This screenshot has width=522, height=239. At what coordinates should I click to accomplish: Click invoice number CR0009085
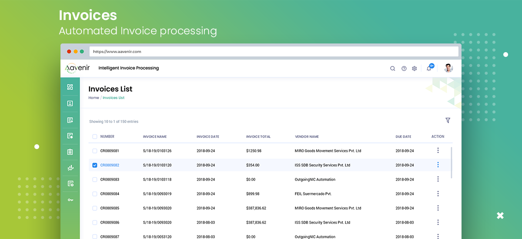[110, 208]
